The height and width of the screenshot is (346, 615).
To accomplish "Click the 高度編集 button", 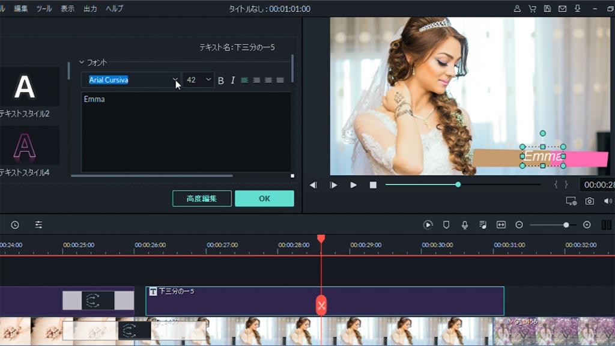I will pyautogui.click(x=202, y=199).
